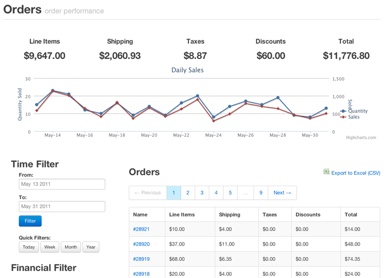This screenshot has width=386, height=278.
Task: Click the Highcharts.com credit link
Action: point(361,138)
